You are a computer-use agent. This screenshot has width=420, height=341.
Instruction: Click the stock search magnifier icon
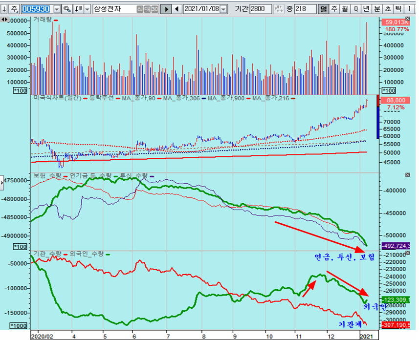click(x=67, y=9)
